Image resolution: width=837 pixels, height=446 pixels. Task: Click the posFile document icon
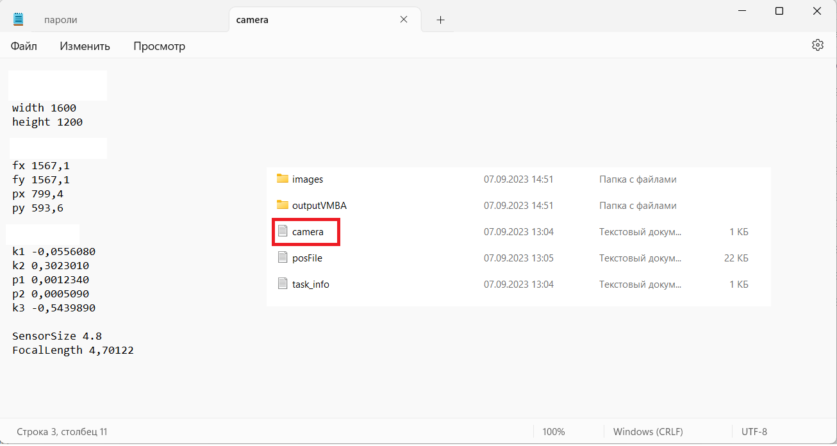283,258
